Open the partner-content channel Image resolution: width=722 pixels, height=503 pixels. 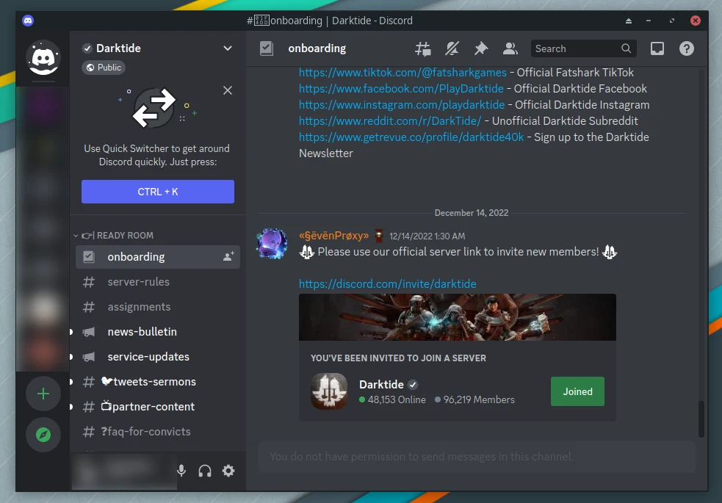point(157,406)
